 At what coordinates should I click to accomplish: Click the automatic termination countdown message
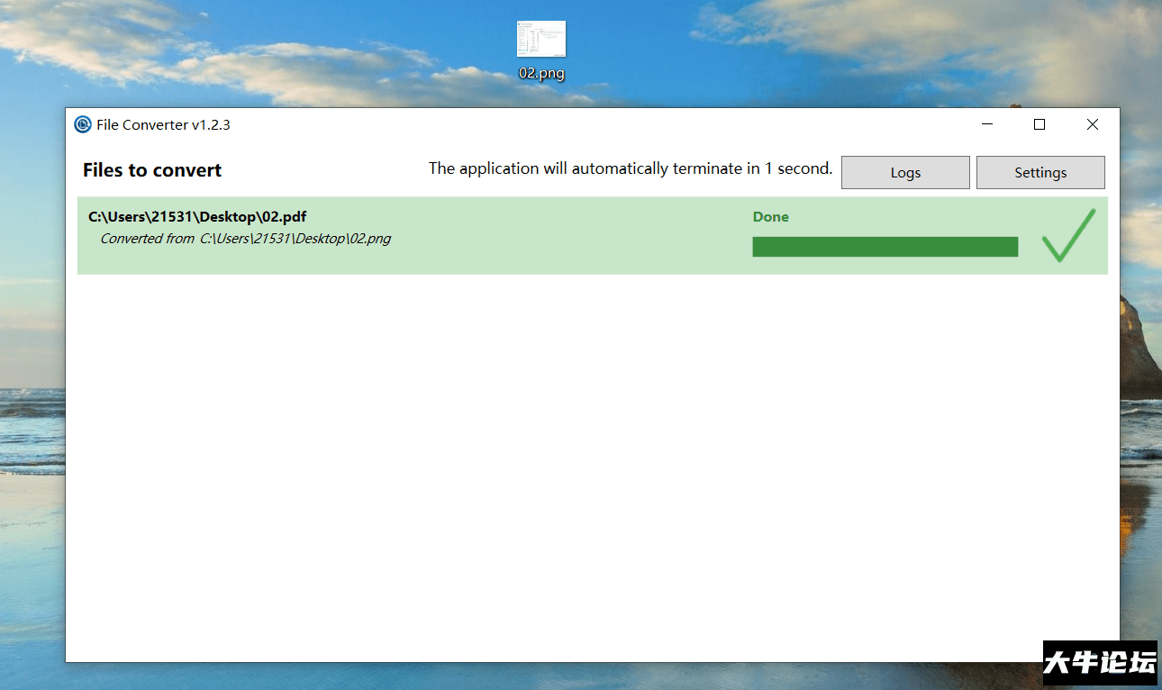[631, 168]
